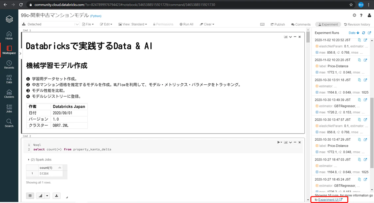Click the notebook title 99c-関東中古マンションモデル
374x203 pixels.
(55, 15)
